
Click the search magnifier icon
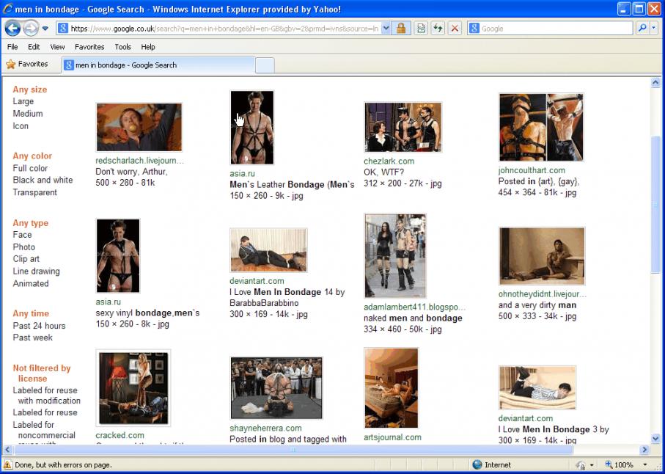click(642, 29)
